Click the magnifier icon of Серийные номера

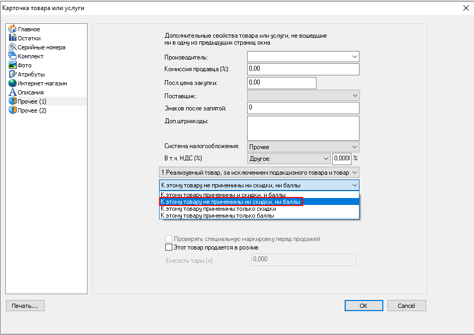[x=12, y=47]
